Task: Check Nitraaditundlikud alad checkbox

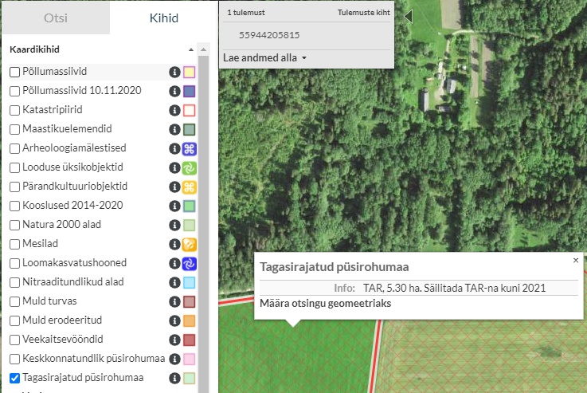Action: [14, 282]
